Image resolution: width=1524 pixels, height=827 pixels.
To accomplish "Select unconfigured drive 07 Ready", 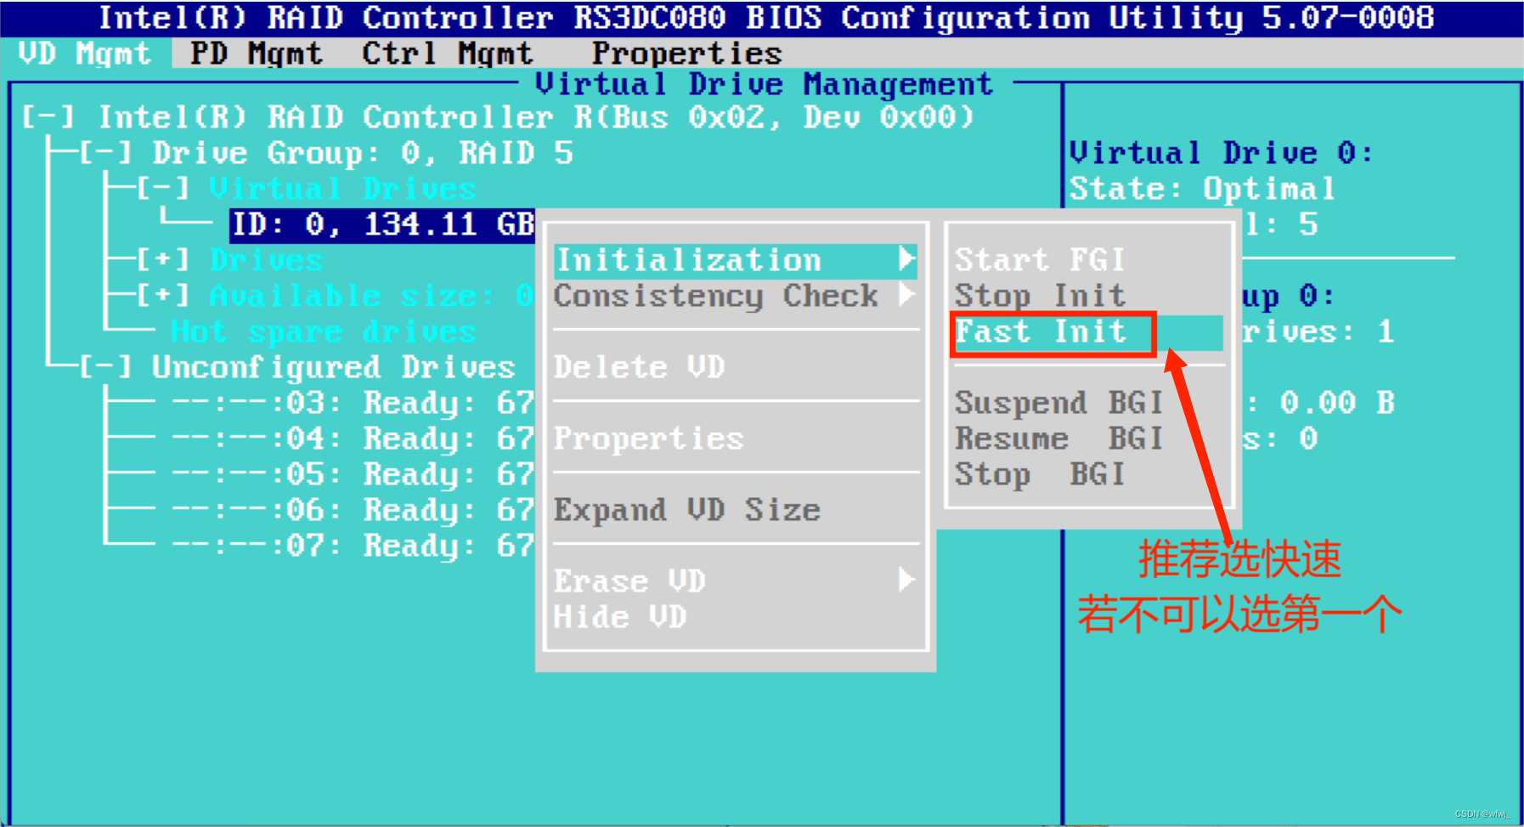I will pyautogui.click(x=353, y=546).
